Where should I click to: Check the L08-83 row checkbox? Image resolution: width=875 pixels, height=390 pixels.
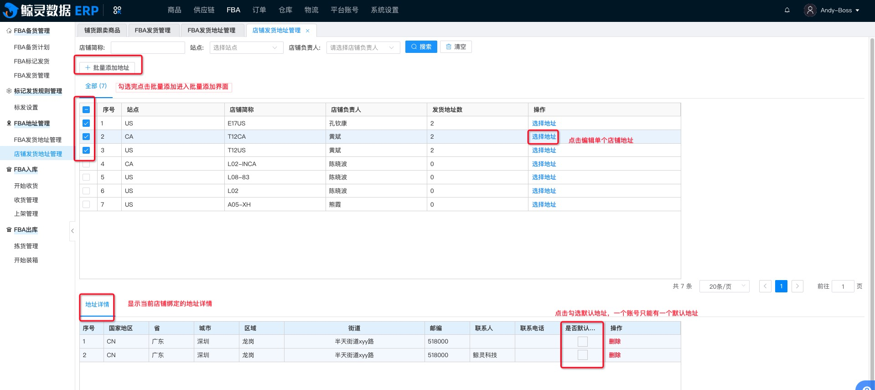(86, 177)
